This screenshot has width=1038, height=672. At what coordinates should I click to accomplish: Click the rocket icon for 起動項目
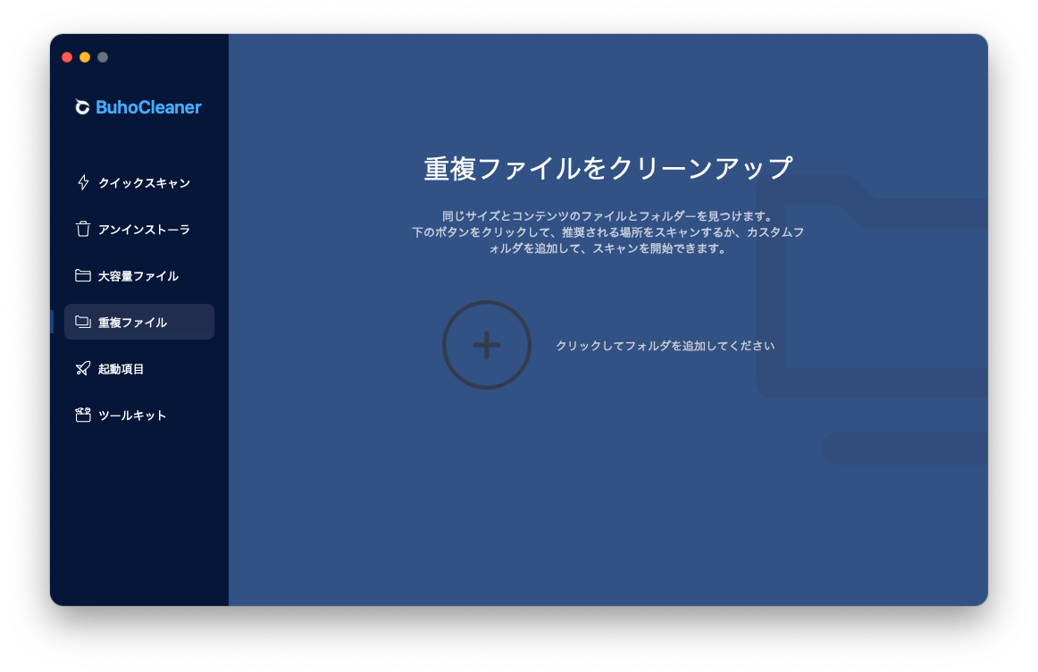[x=83, y=368]
